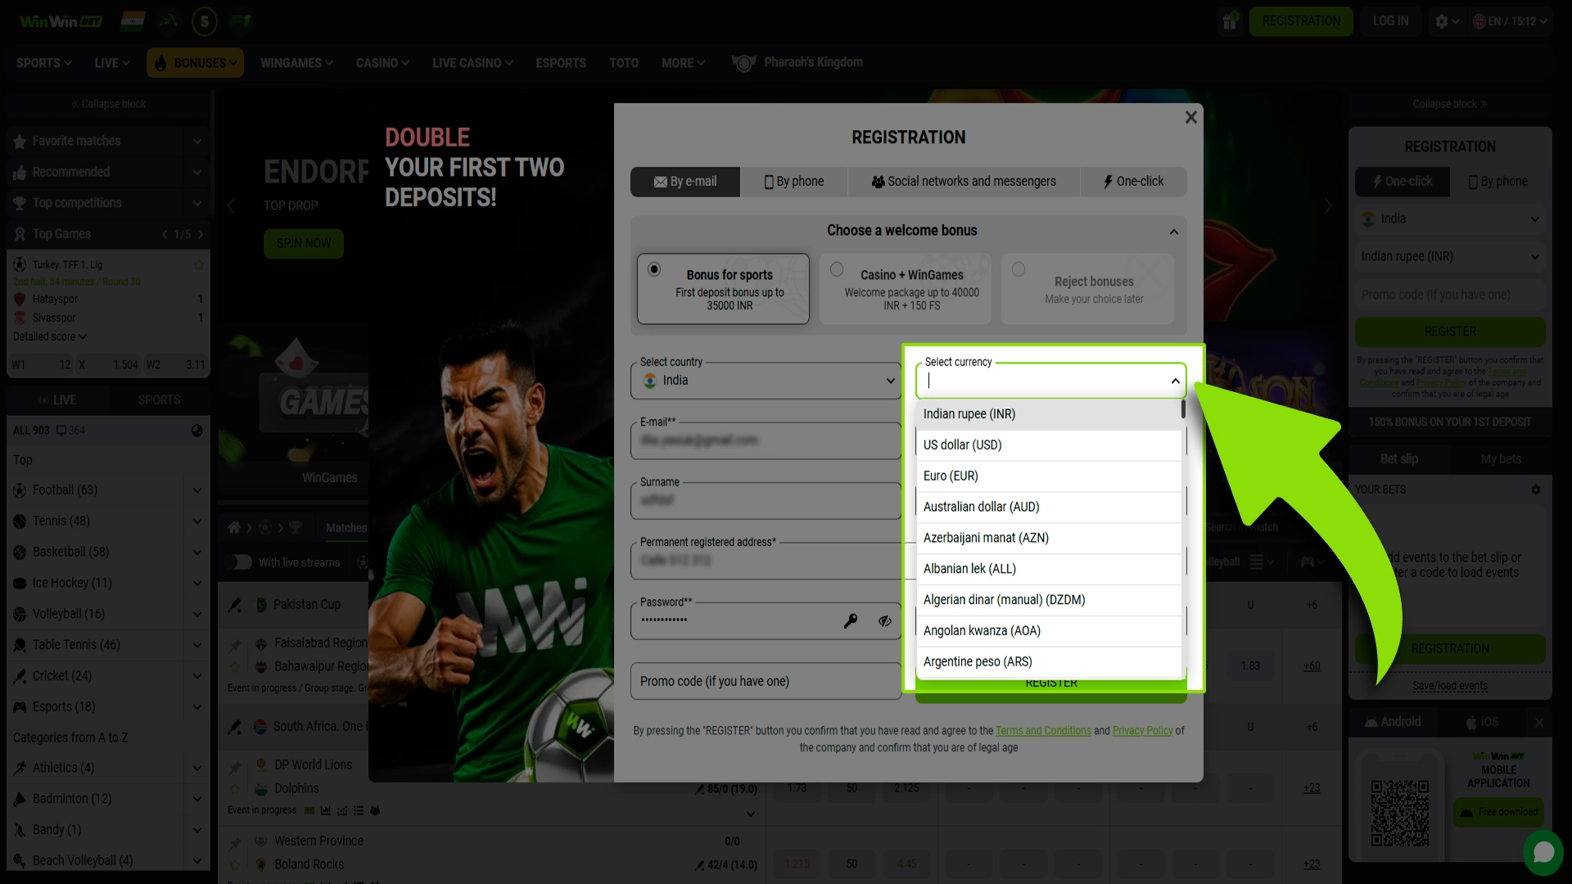
Task: Open the Privacy Policy link in dialog
Action: 1142,731
